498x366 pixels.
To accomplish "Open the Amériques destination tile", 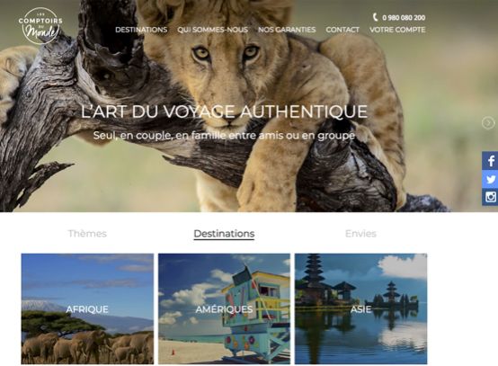I will (224, 308).
